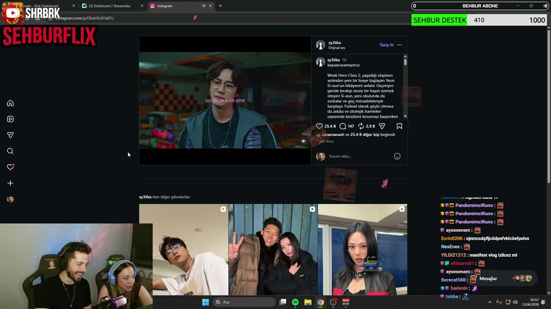
Task: Repost using the arrows icon beside 2,9 B
Action: click(361, 126)
